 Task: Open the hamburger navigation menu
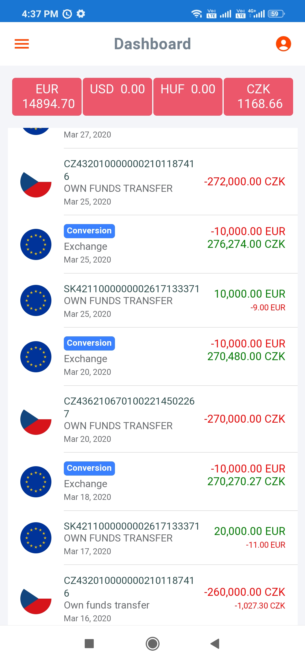coord(22,44)
